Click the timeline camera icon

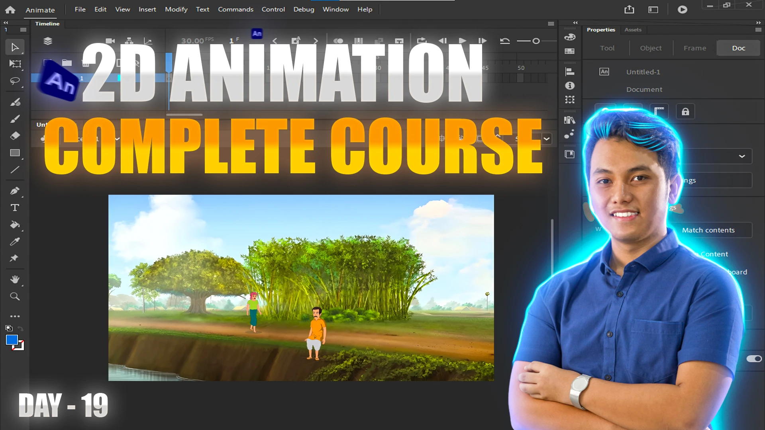point(110,41)
